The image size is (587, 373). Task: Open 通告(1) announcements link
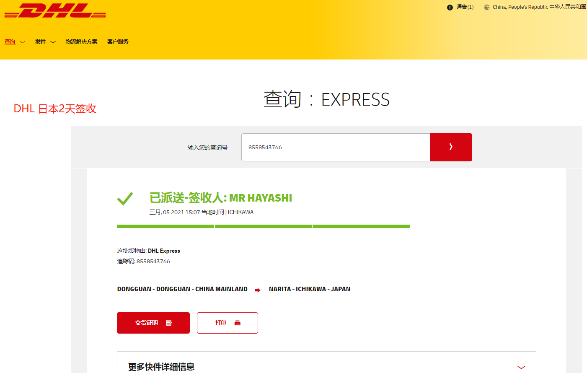pyautogui.click(x=465, y=7)
